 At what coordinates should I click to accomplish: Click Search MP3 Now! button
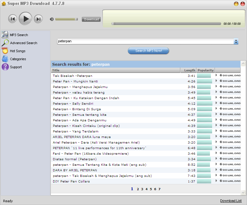click(x=149, y=51)
